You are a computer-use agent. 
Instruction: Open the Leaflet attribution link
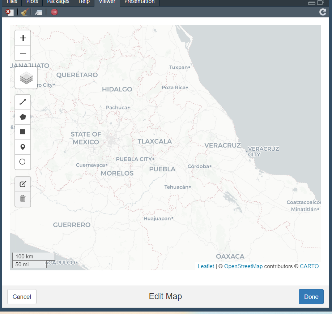tap(206, 266)
